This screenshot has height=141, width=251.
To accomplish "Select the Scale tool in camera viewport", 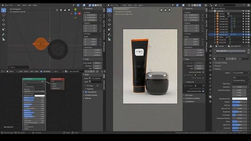I will point(109,29).
